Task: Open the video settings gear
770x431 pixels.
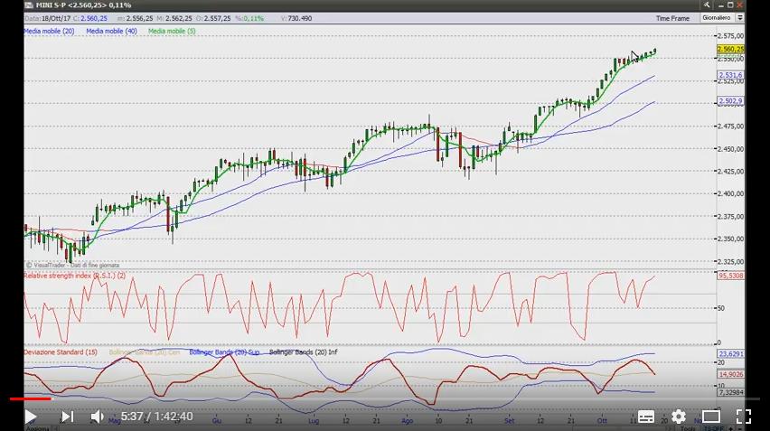Action: click(679, 417)
